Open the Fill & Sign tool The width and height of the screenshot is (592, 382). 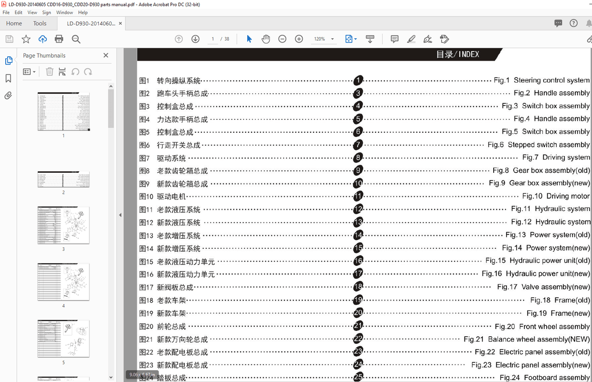pos(427,39)
